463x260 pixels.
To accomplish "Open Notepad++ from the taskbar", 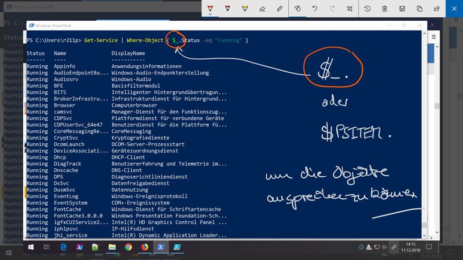I will point(95,247).
